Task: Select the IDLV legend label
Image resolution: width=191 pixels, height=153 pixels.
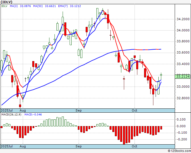Action: tap(4, 6)
